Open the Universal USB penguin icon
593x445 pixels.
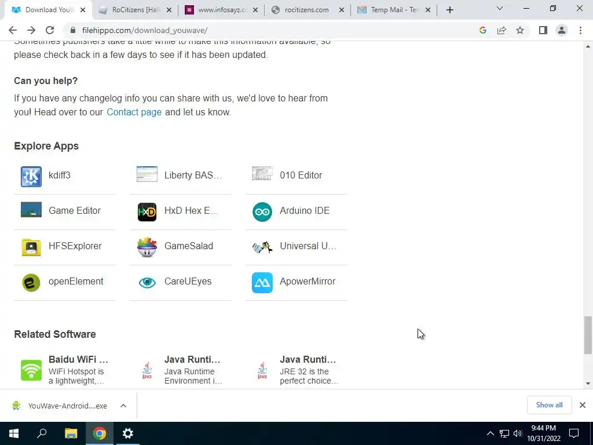[x=262, y=247]
